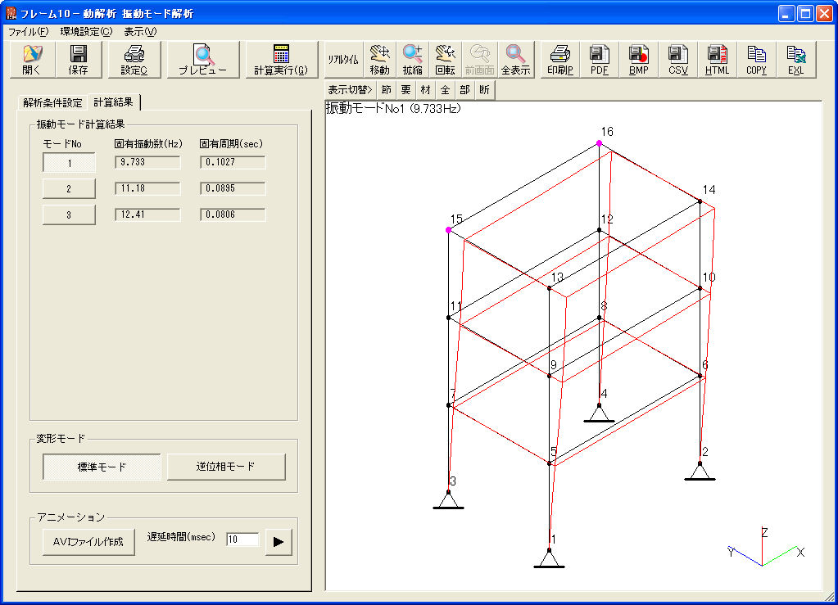Export to Excel with EXL icon

[795, 60]
